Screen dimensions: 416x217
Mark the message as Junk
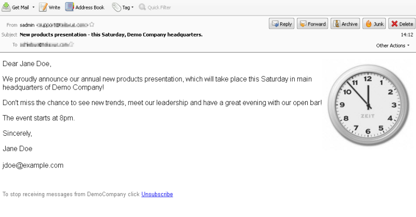coord(374,24)
